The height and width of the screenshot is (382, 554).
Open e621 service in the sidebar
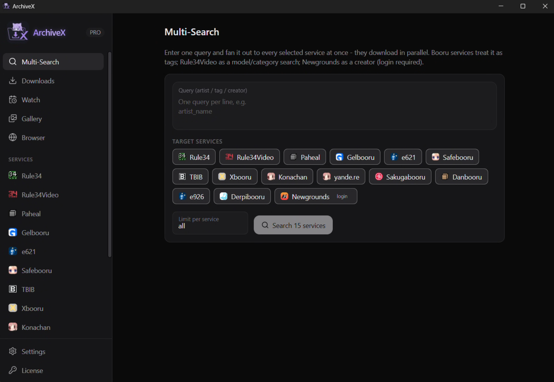[x=53, y=252]
